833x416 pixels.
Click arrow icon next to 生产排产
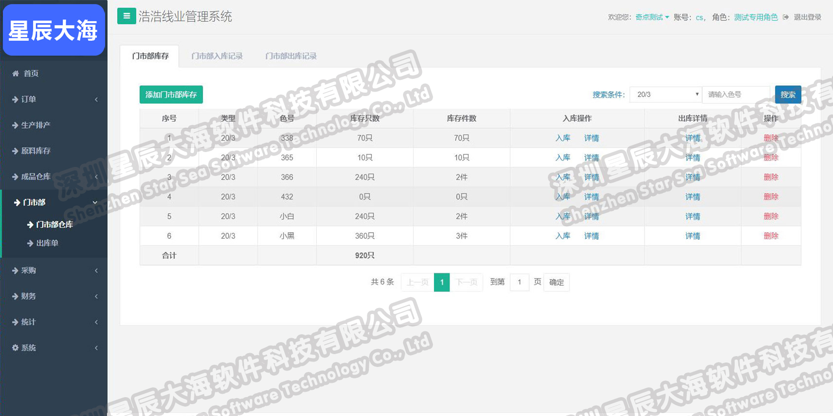15,125
